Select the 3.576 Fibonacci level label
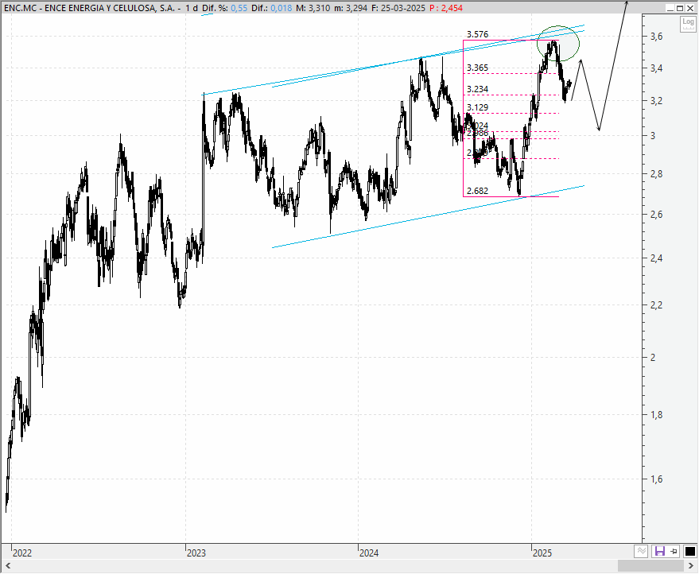The image size is (699, 574). click(477, 34)
